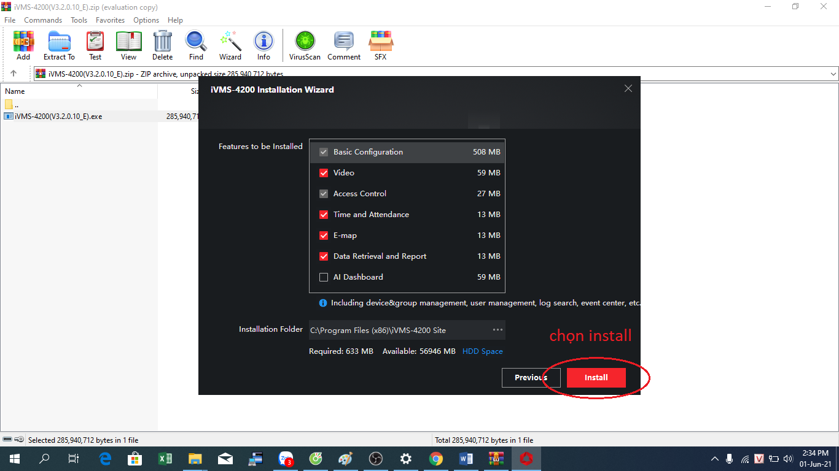
Task: Open the Options menu
Action: [x=146, y=20]
